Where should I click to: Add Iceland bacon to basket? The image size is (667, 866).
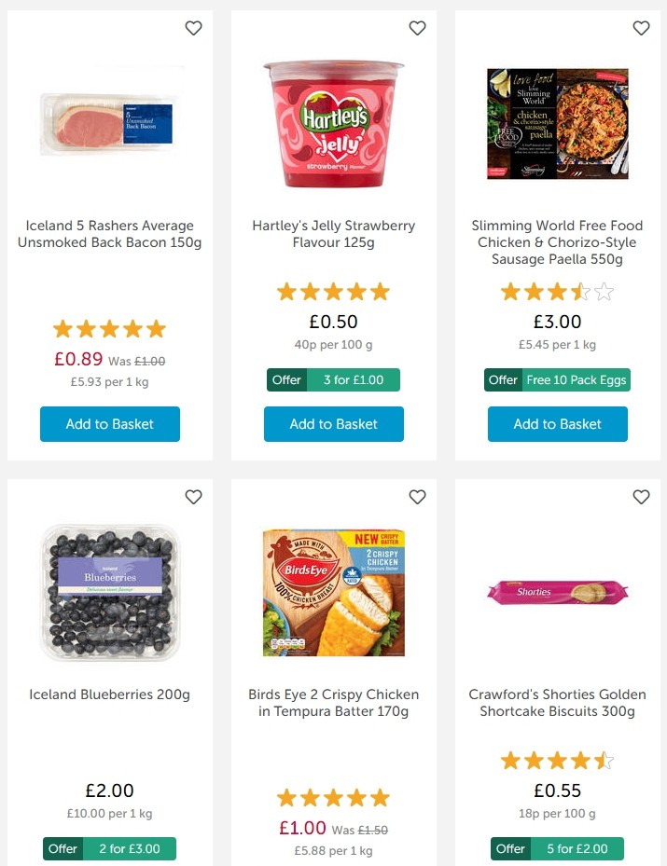(x=109, y=423)
